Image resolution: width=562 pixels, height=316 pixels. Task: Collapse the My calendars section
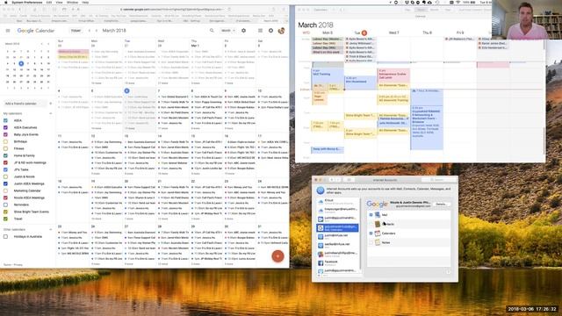pos(51,113)
